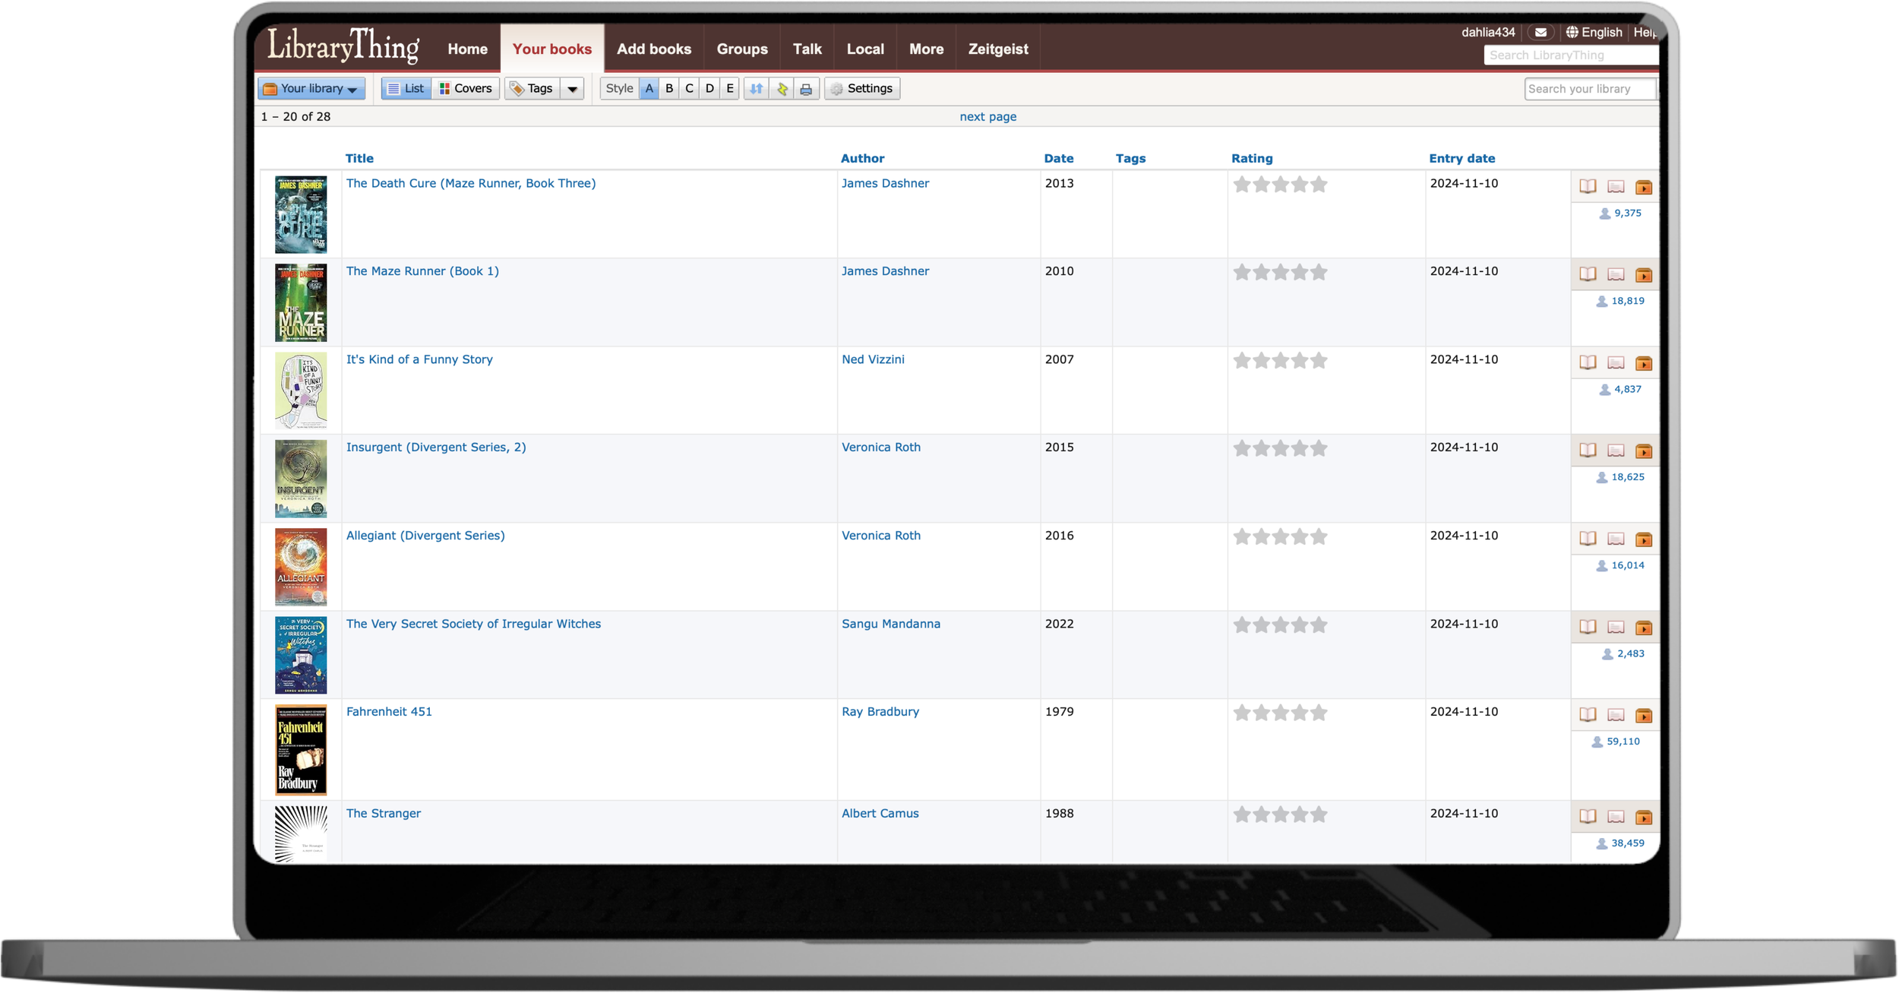Select display style E

tap(730, 89)
